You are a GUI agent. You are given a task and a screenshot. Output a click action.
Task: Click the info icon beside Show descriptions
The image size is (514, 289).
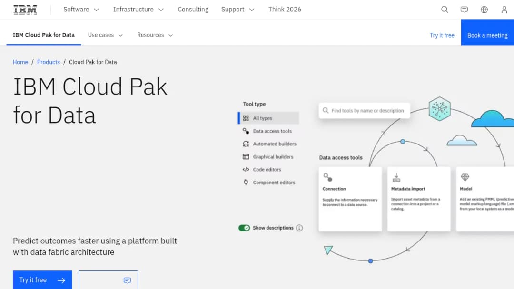tap(299, 228)
